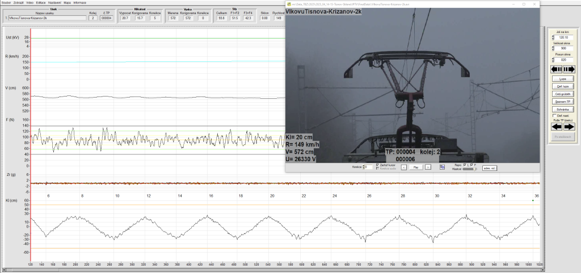
Task: Toggle Repro L channel checkbox
Action: (x=465, y=165)
